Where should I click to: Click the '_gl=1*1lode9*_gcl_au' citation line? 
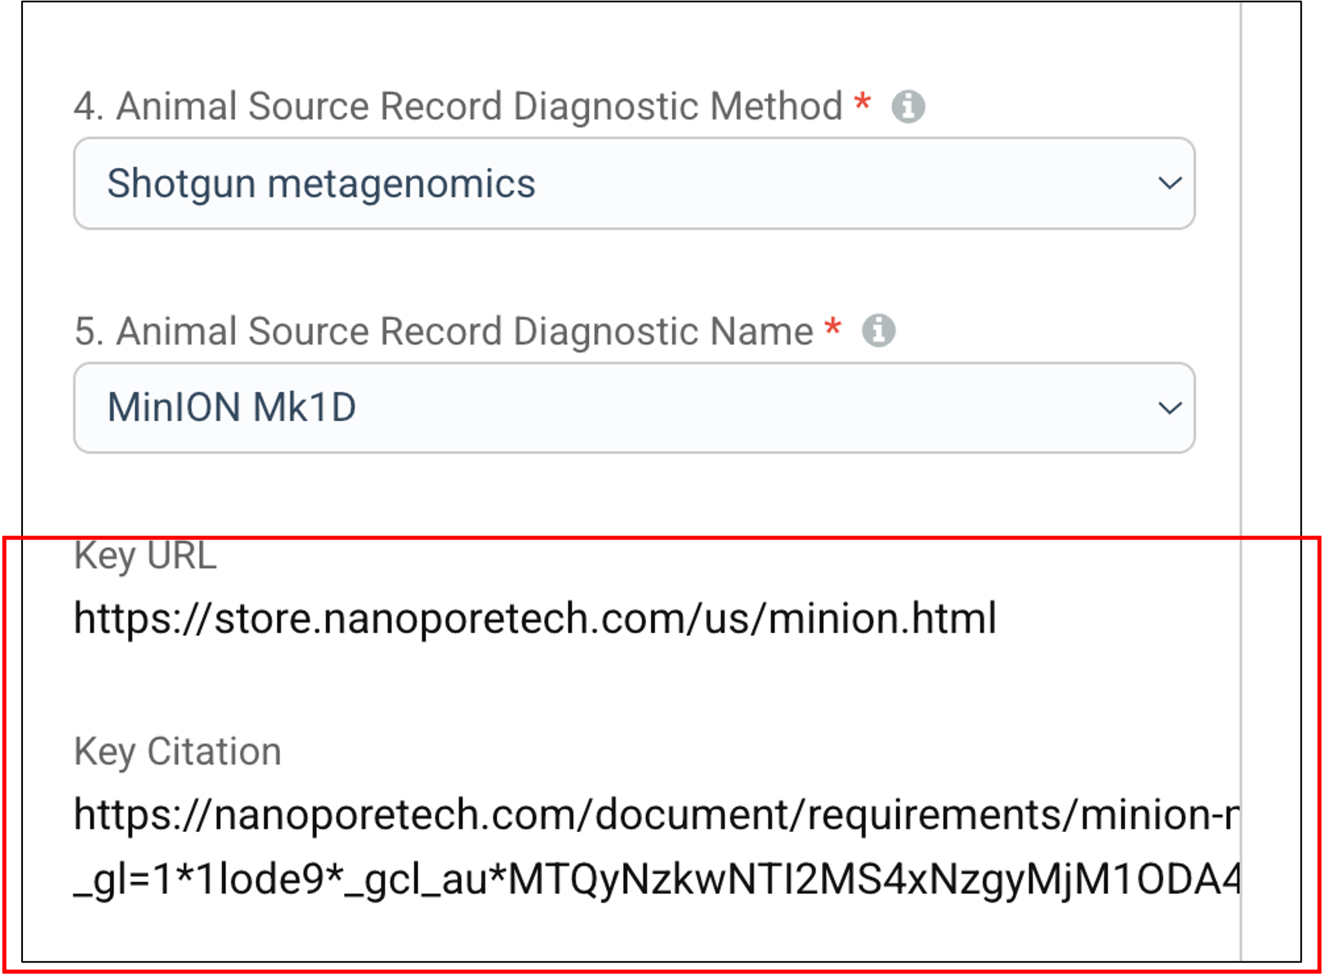(656, 880)
